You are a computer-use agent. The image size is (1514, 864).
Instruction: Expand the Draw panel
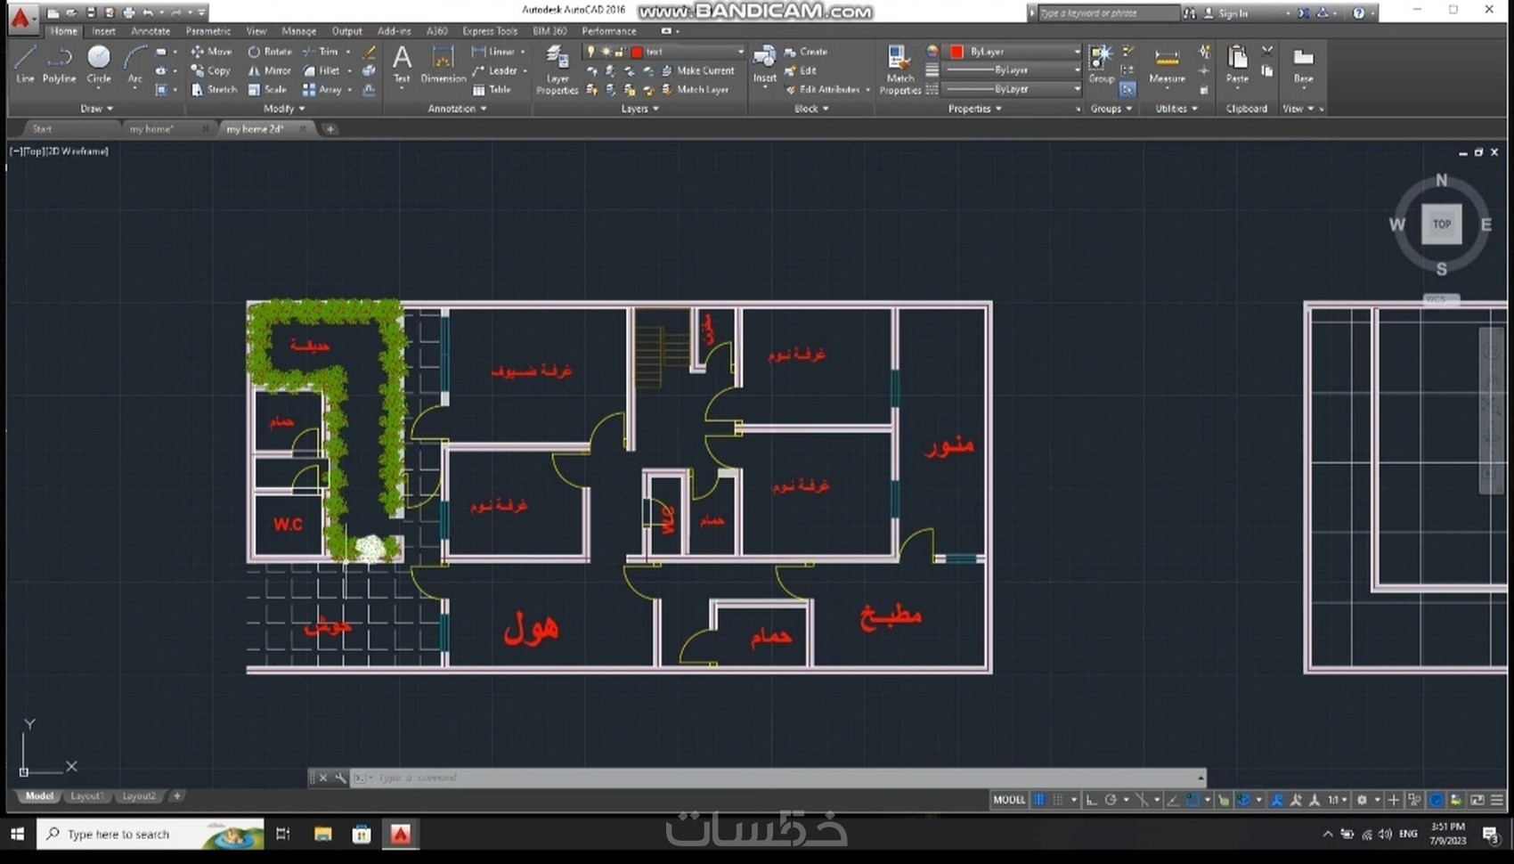coord(96,109)
